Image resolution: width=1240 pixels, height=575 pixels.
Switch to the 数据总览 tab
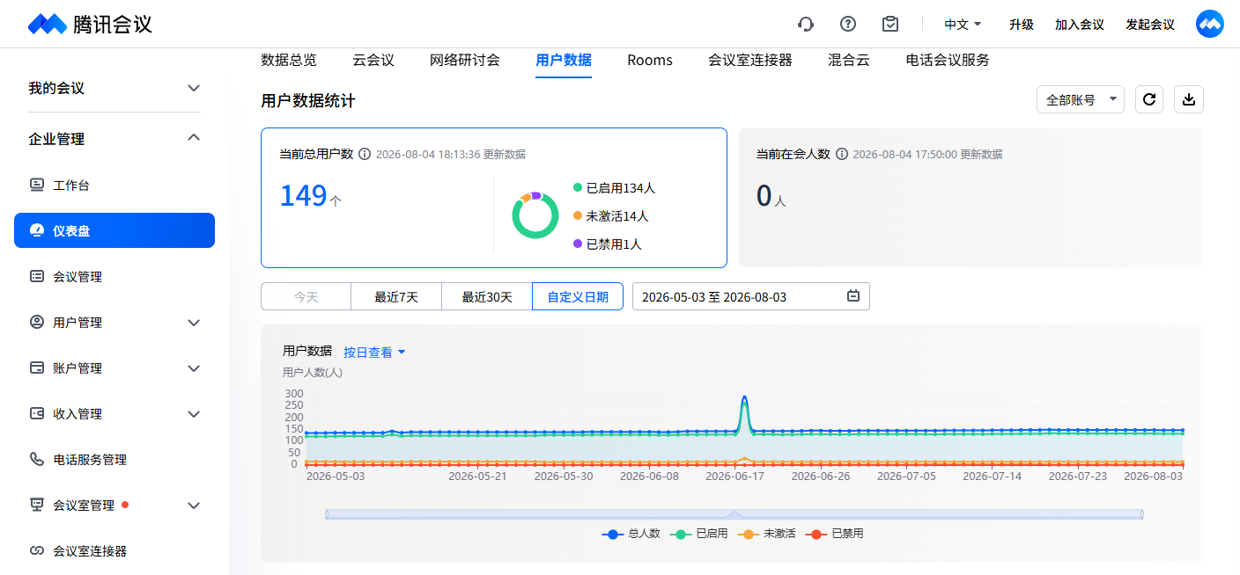(289, 60)
